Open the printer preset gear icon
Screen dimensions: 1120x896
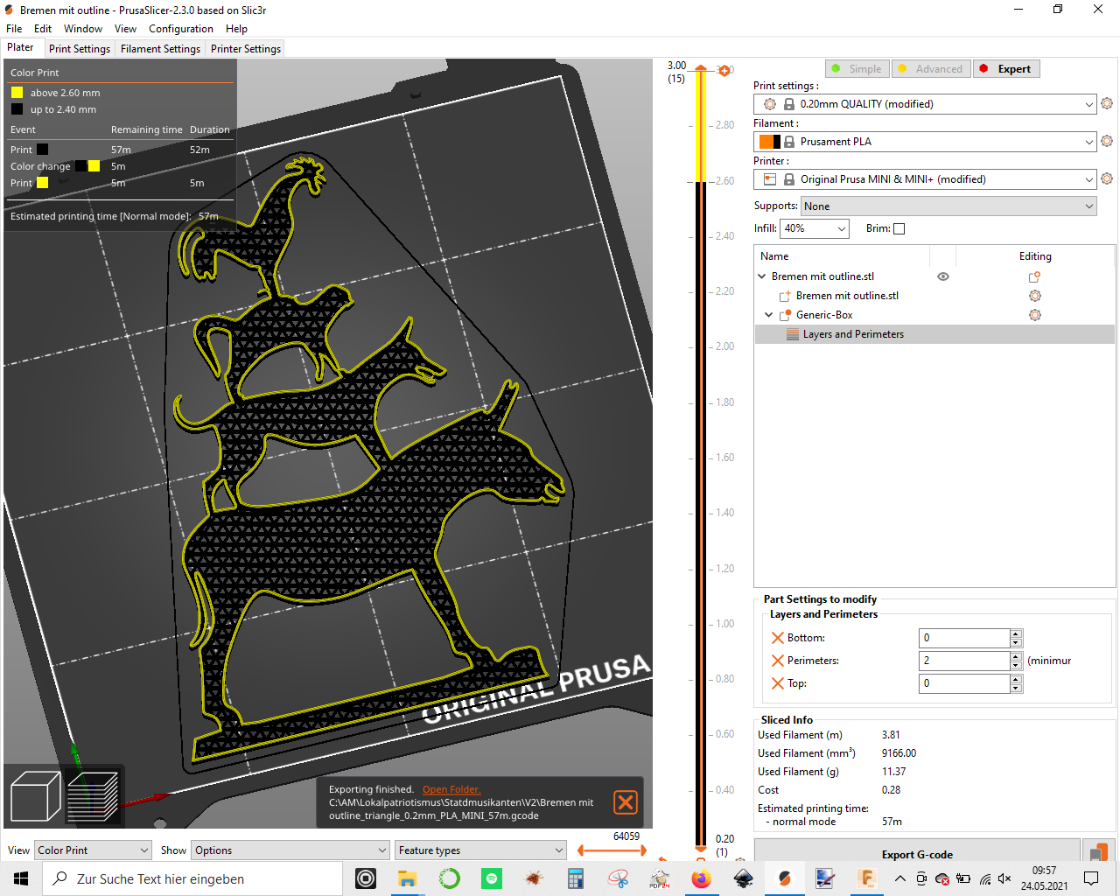tap(1107, 178)
